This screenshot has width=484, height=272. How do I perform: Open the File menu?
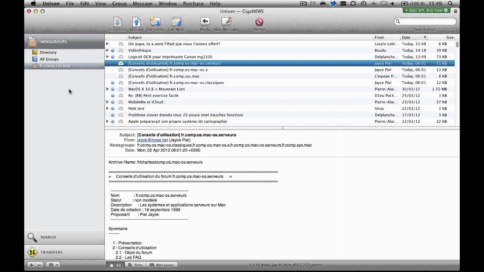(x=70, y=3)
